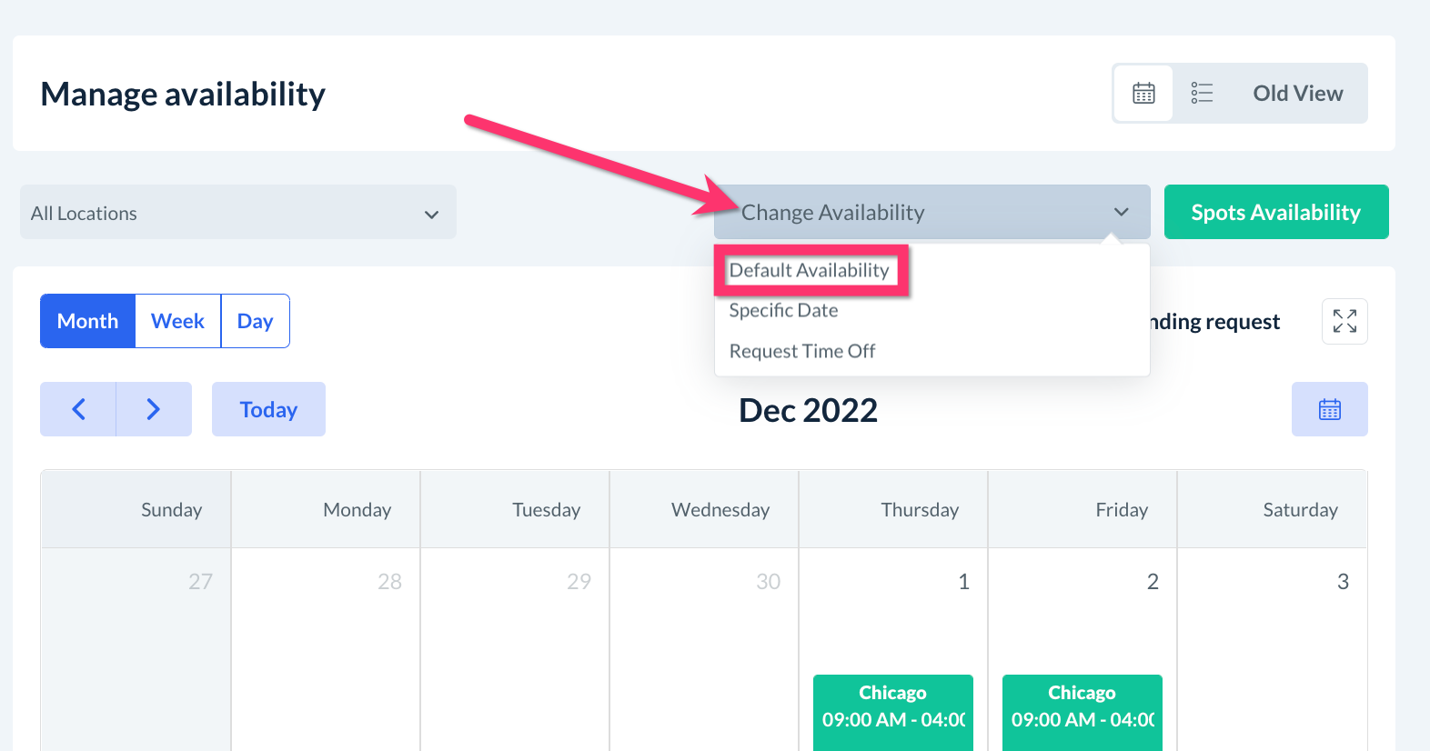Go to previous month arrow
The image size is (1430, 751).
tap(78, 409)
